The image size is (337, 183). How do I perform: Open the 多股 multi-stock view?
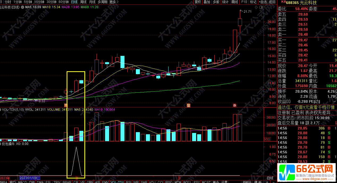[x=216, y=2]
